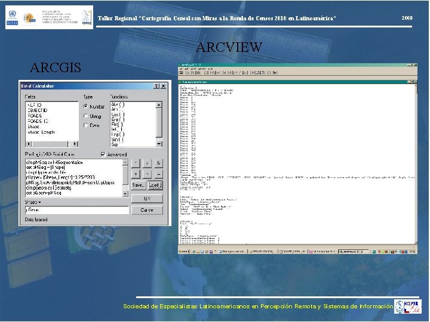Click Functions list scroll-up arrow
Viewport: 430px width, 322px height.
(x=159, y=105)
